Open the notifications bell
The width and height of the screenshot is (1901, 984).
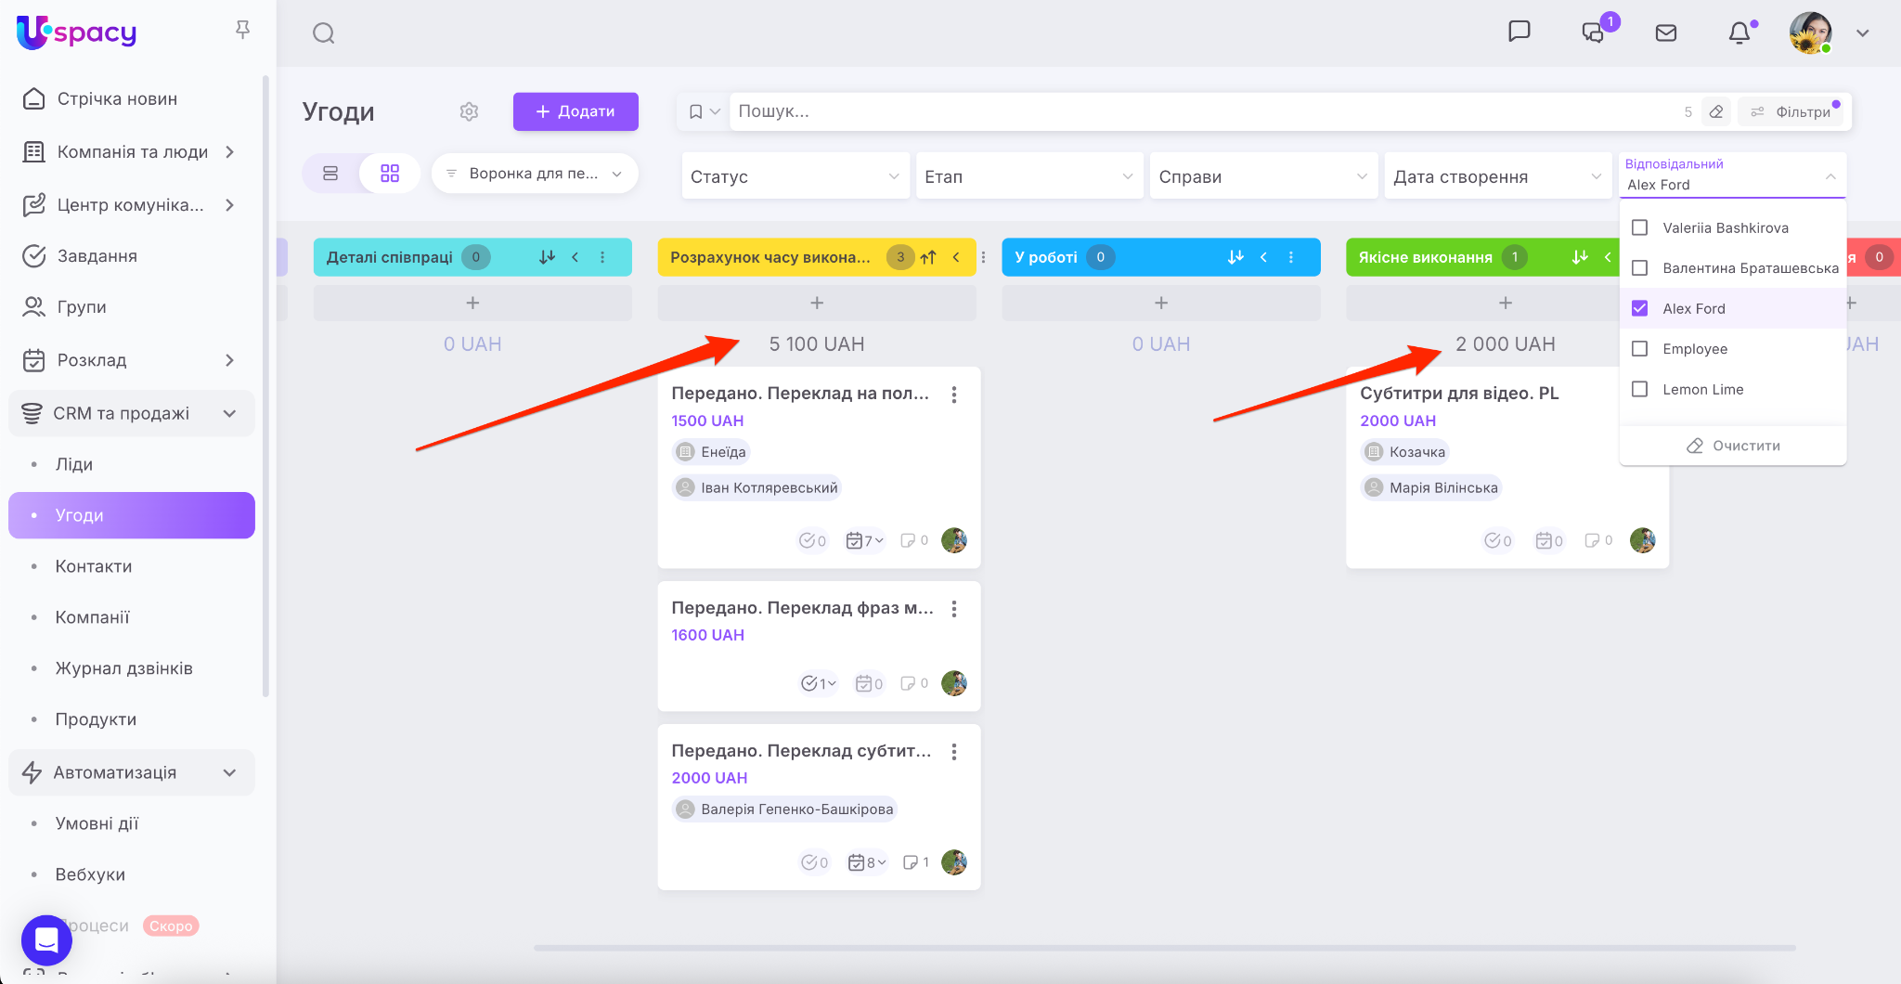tap(1739, 33)
